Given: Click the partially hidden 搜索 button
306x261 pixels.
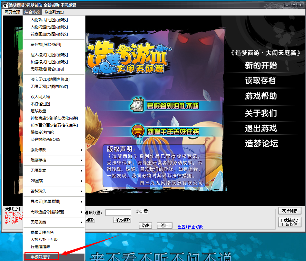Looking at the screenshot, I should [x=90, y=220].
